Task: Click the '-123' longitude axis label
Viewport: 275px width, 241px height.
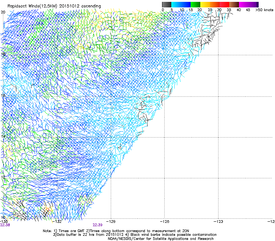Action: click(218, 221)
